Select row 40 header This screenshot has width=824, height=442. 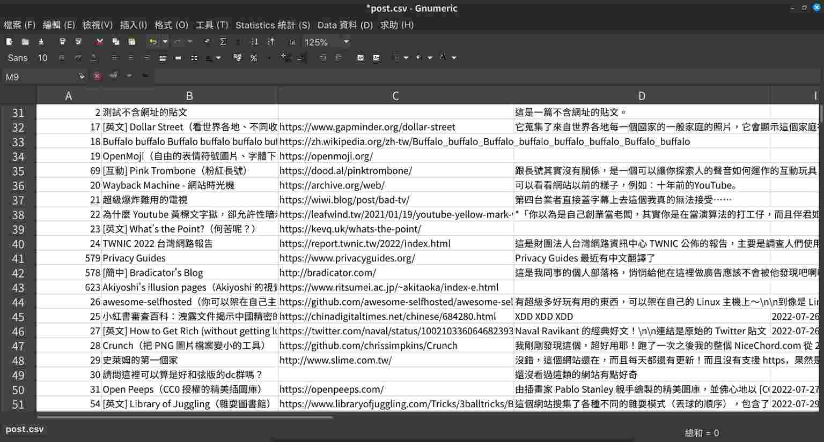[x=18, y=244]
